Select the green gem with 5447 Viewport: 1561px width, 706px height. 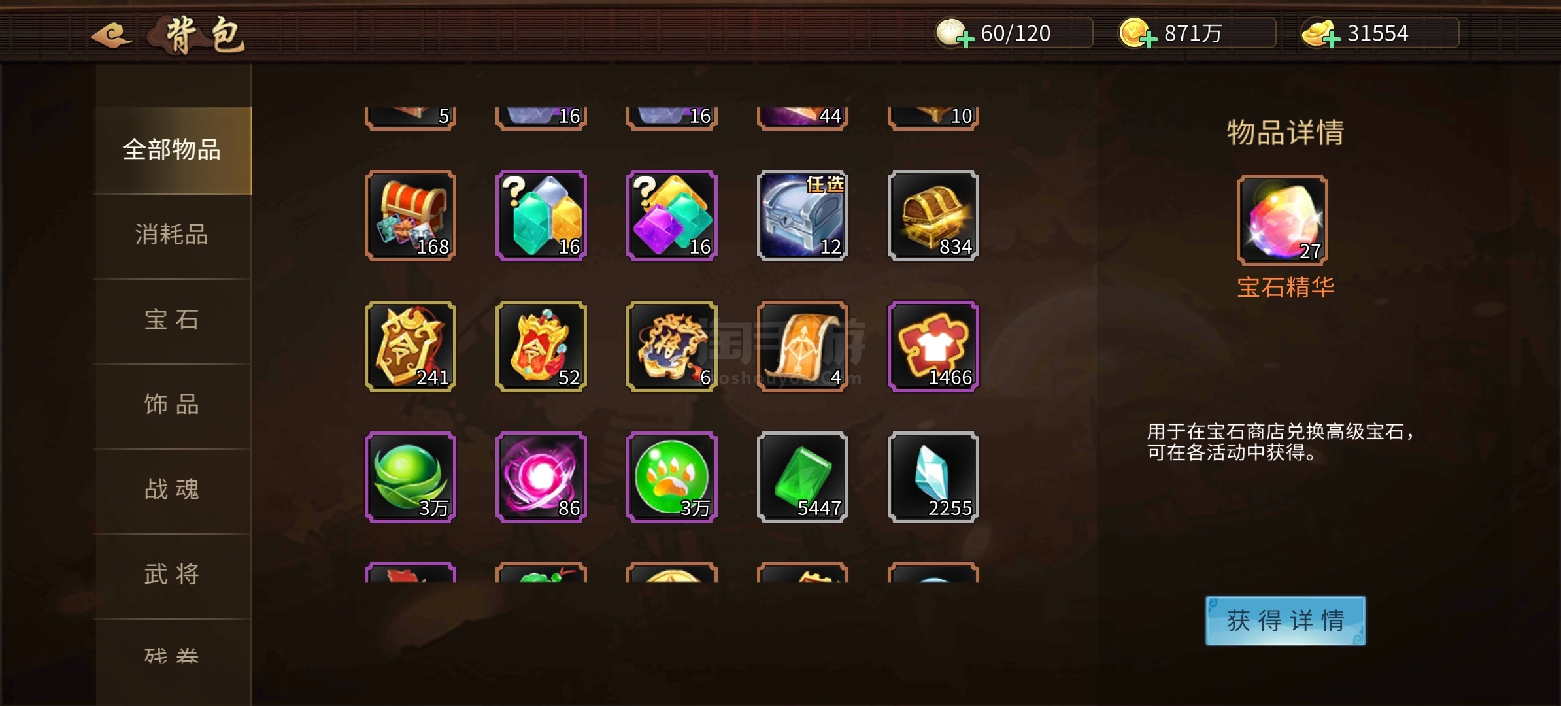(x=803, y=477)
